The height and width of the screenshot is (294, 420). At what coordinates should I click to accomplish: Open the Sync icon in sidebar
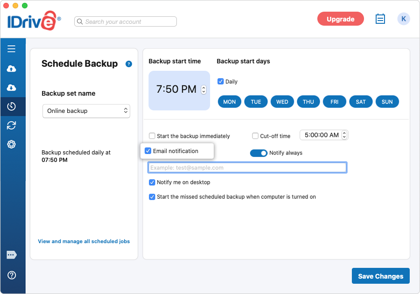(x=11, y=126)
